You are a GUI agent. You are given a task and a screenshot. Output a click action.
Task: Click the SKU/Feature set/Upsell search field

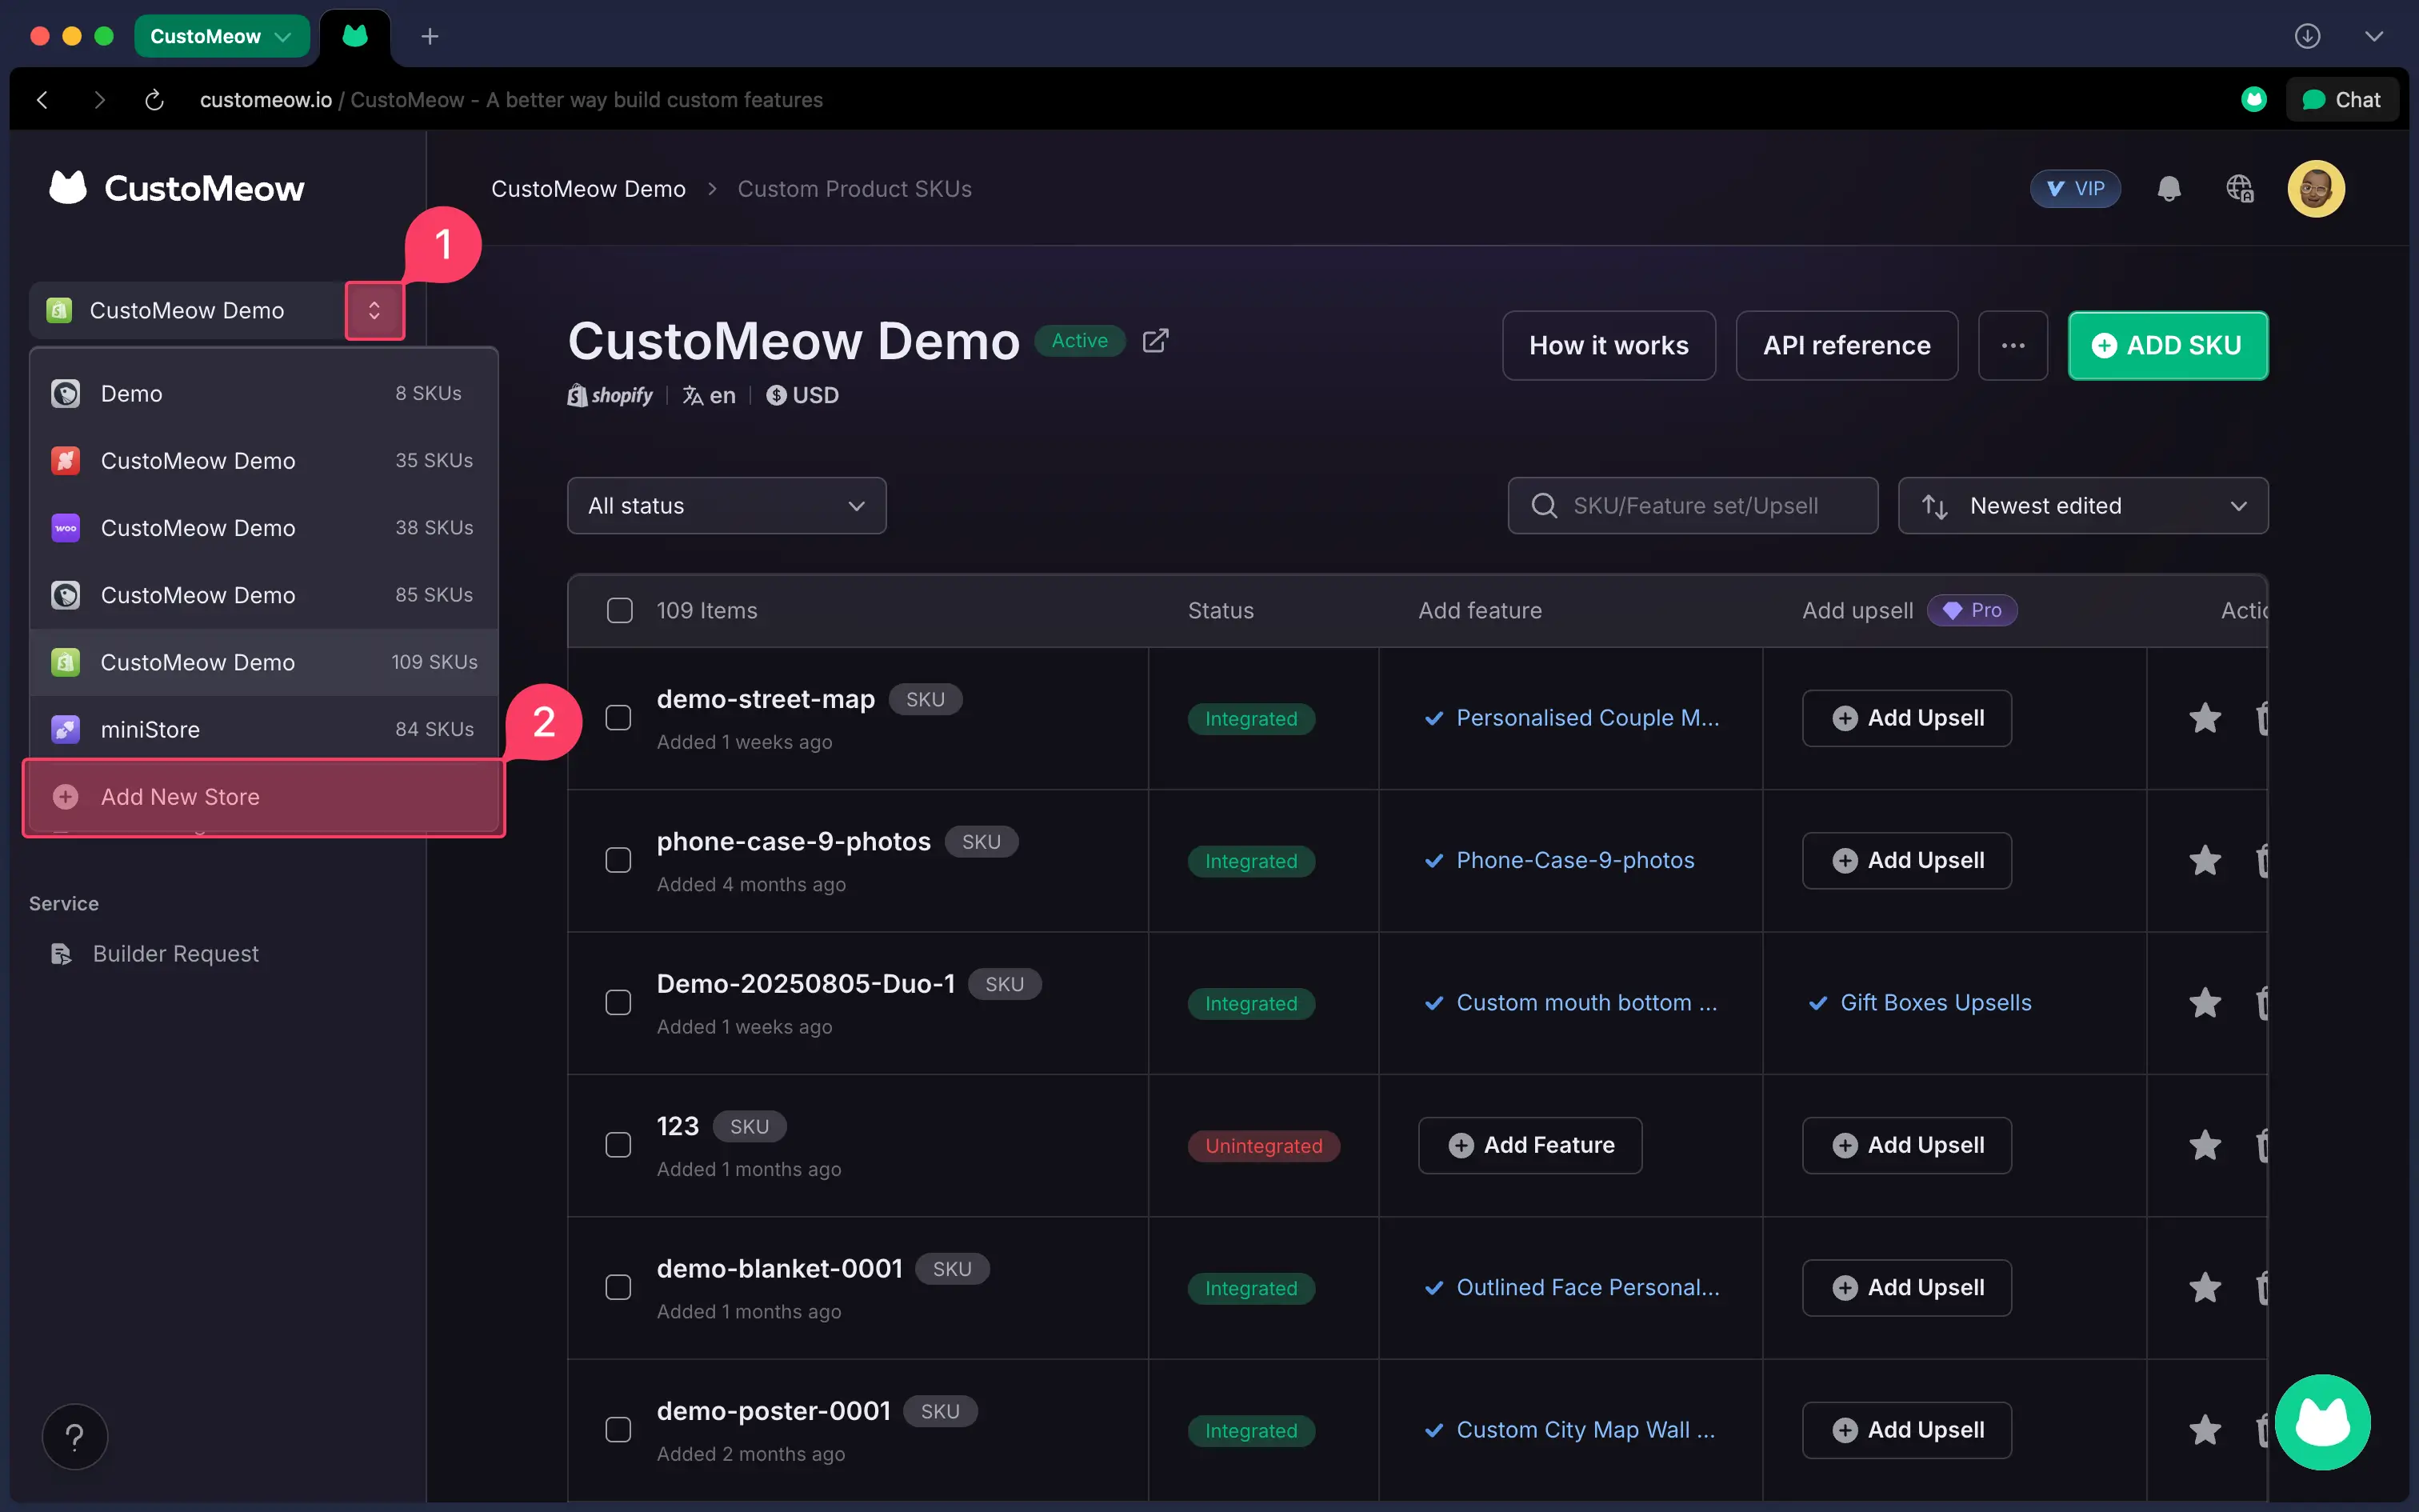(1693, 506)
